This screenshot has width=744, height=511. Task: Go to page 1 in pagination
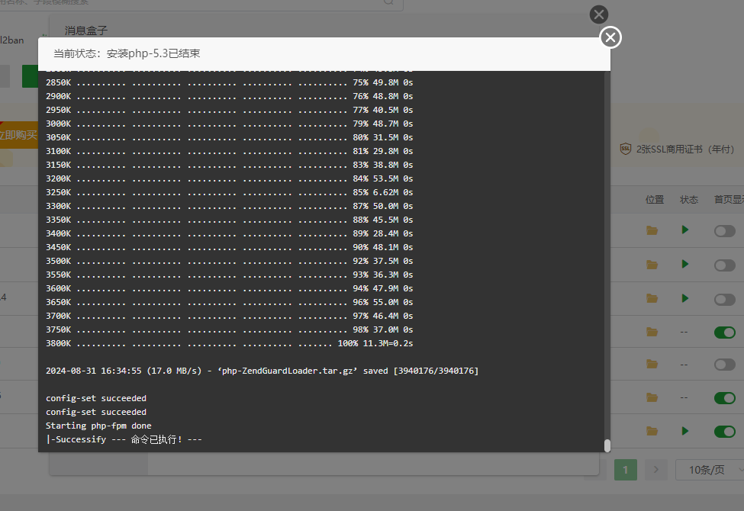pos(626,470)
